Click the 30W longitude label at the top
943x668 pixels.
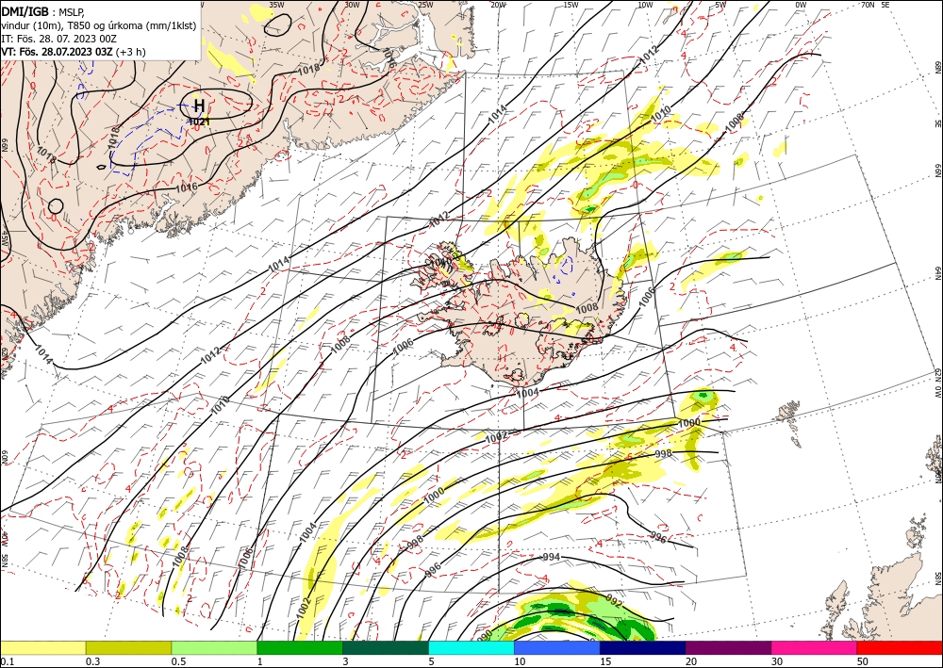[352, 5]
